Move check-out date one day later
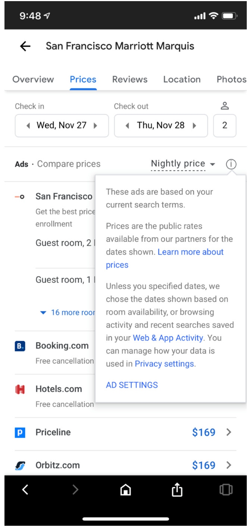The width and height of the screenshot is (249, 528). click(x=194, y=126)
